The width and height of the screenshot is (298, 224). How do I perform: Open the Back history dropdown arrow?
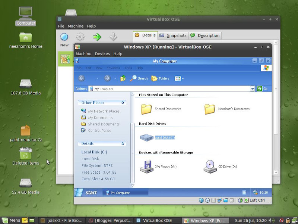point(98,78)
